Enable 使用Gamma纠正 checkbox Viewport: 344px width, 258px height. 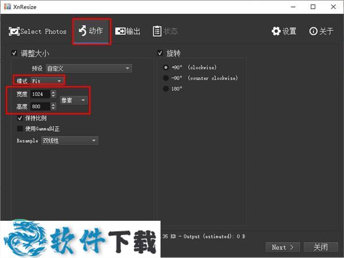21,129
